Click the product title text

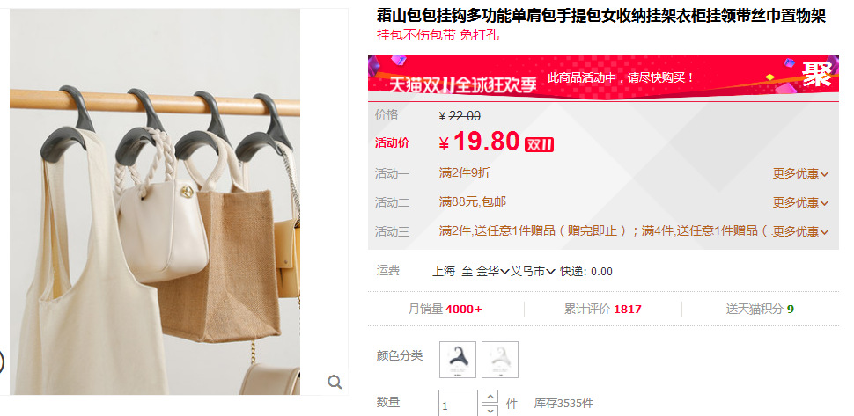[x=601, y=17]
